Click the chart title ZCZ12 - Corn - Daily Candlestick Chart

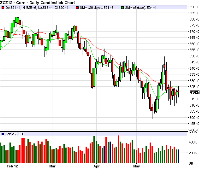(38, 3)
